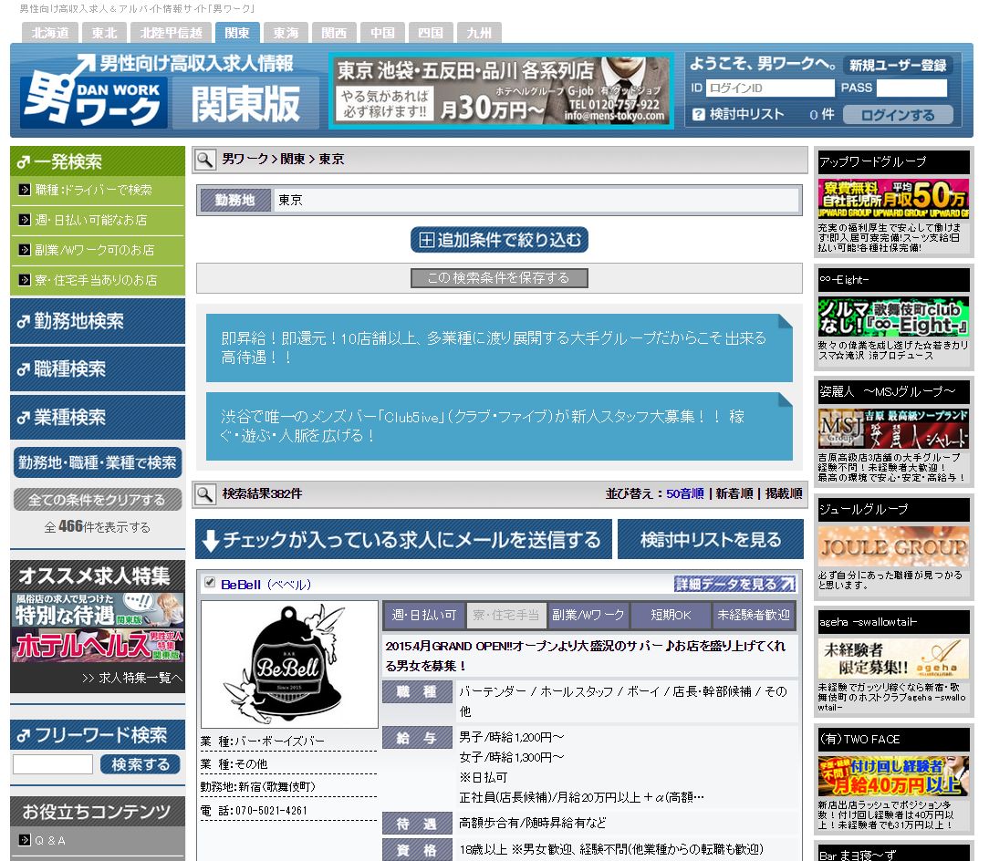Click the 男ワーク DAN WORK logo
The width and height of the screenshot is (989, 861).
pos(95,91)
